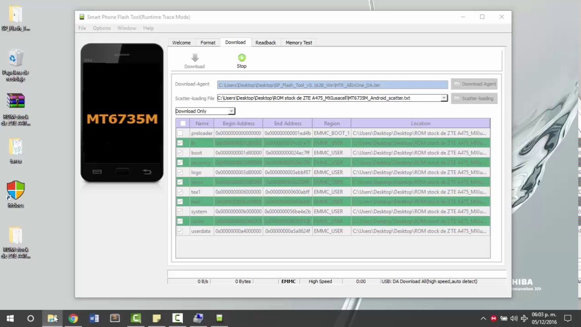Toggle the boot row checkbox
Image resolution: width=581 pixels, height=327 pixels.
click(x=180, y=153)
